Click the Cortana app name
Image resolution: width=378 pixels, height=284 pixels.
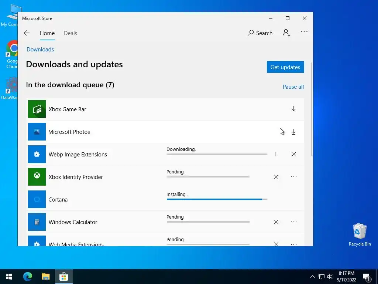click(x=58, y=199)
